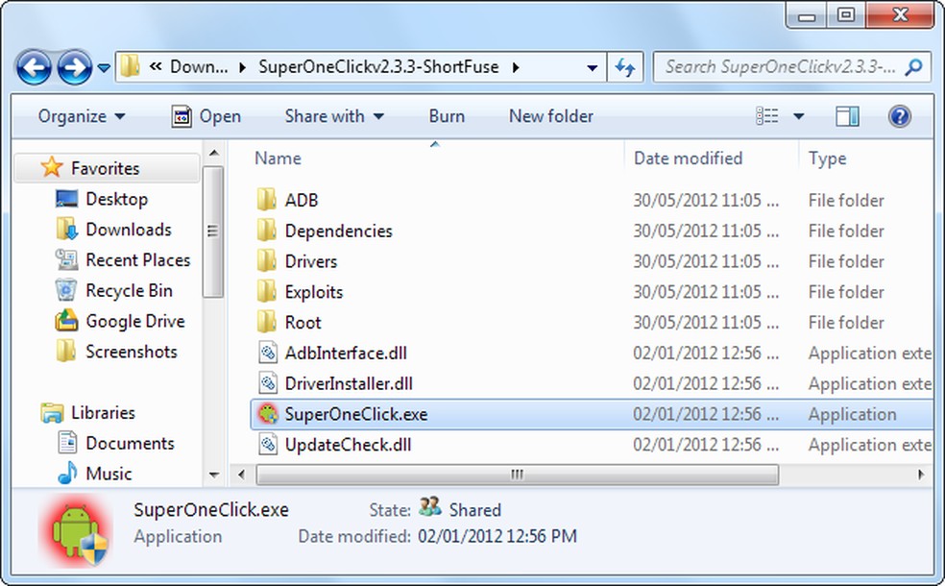Click the horizontal scrollbar thumb

517,475
